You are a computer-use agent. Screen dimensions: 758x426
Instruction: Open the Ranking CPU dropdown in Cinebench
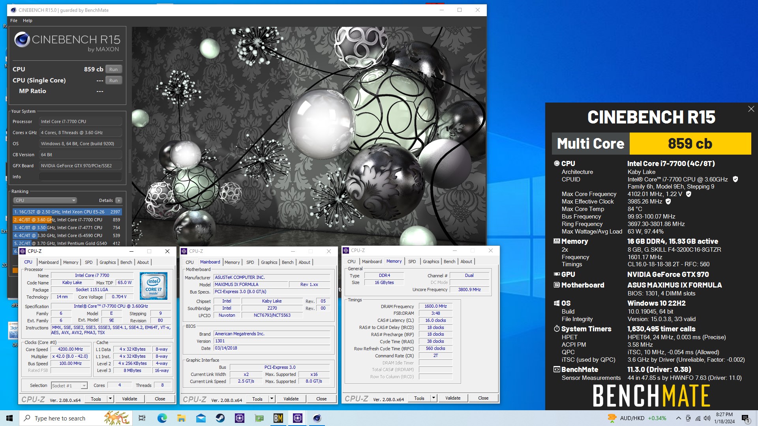(45, 200)
